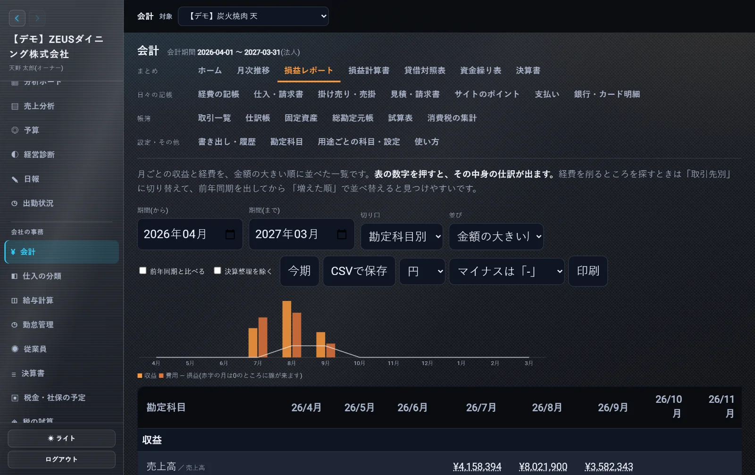Click the 給与計算 icon

pyautogui.click(x=15, y=300)
